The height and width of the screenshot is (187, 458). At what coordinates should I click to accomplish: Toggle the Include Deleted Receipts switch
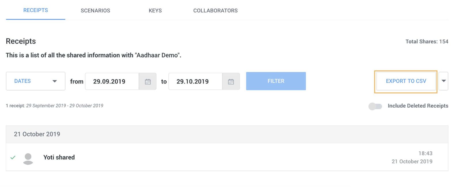pyautogui.click(x=375, y=106)
